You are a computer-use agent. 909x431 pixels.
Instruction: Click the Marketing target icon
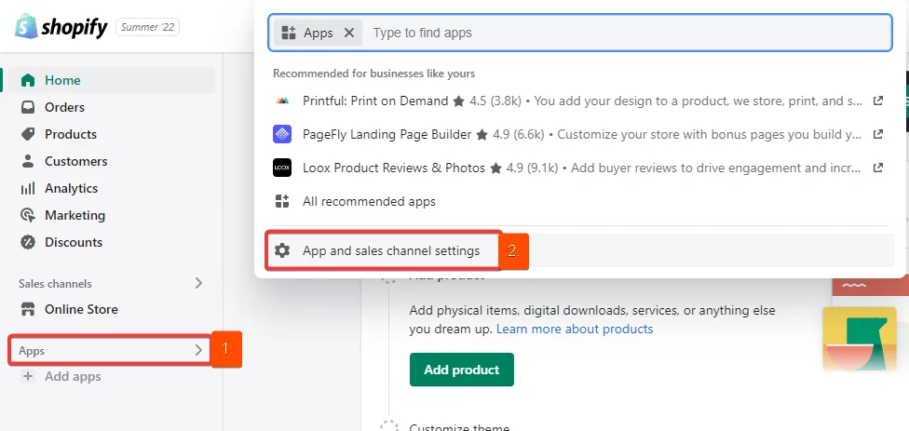click(x=28, y=216)
